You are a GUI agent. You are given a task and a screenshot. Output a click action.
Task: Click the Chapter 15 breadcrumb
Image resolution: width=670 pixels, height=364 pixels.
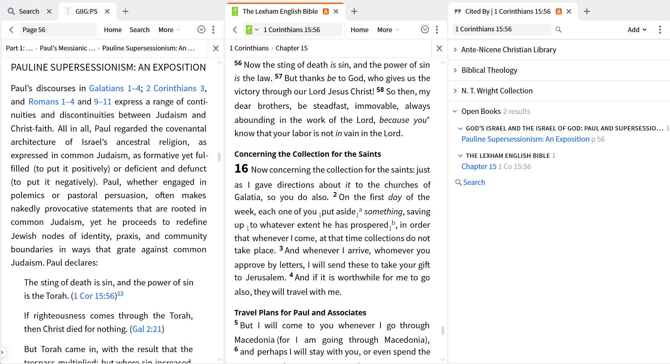292,48
